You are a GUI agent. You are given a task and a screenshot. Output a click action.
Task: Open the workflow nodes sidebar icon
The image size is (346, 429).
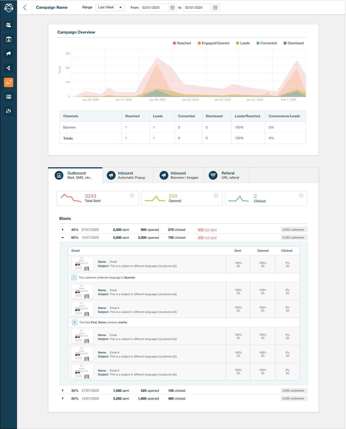[9, 68]
